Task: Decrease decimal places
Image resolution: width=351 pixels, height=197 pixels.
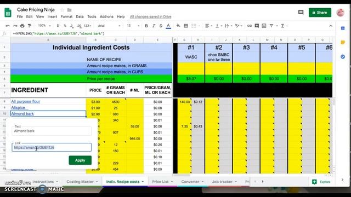Action: [72, 26]
